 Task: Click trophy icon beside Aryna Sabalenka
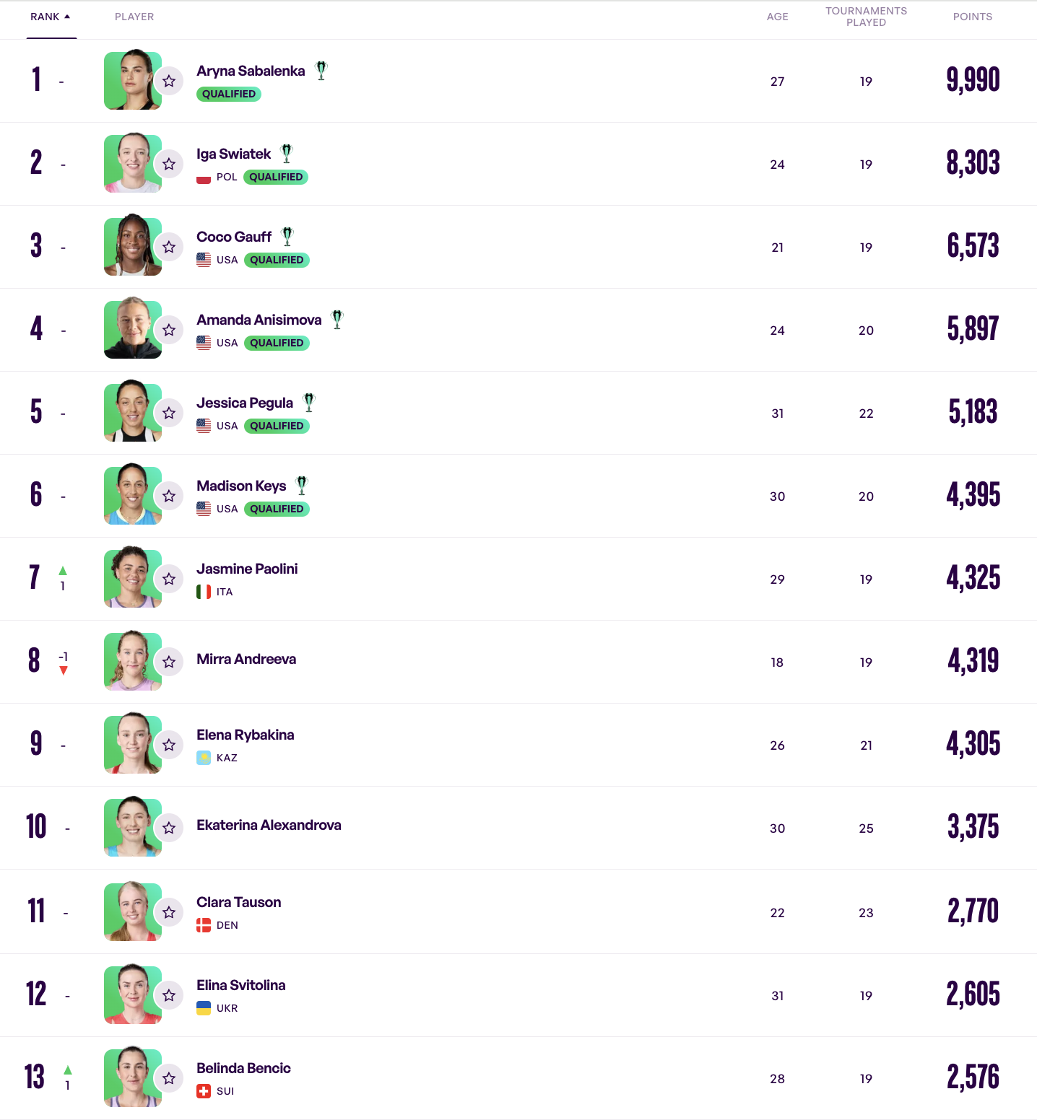321,70
